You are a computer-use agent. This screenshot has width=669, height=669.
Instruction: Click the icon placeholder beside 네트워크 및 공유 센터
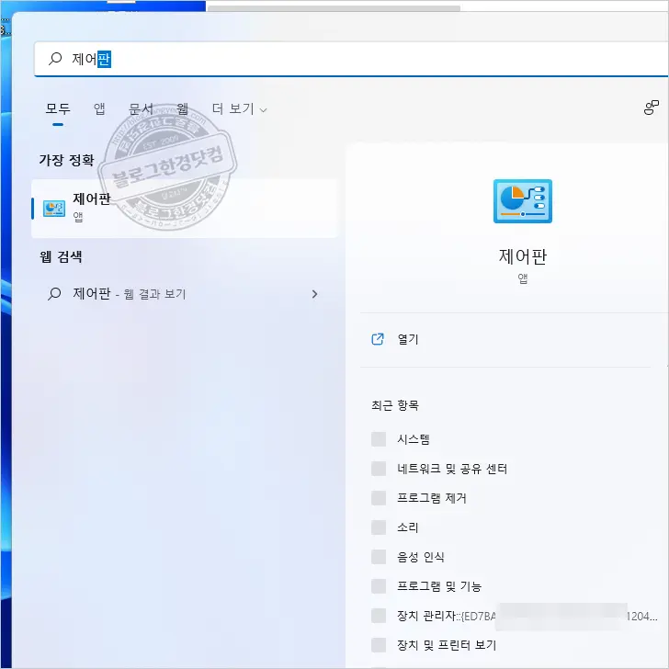click(379, 469)
